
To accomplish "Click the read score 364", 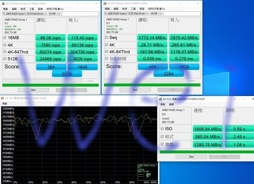I will (51, 67).
